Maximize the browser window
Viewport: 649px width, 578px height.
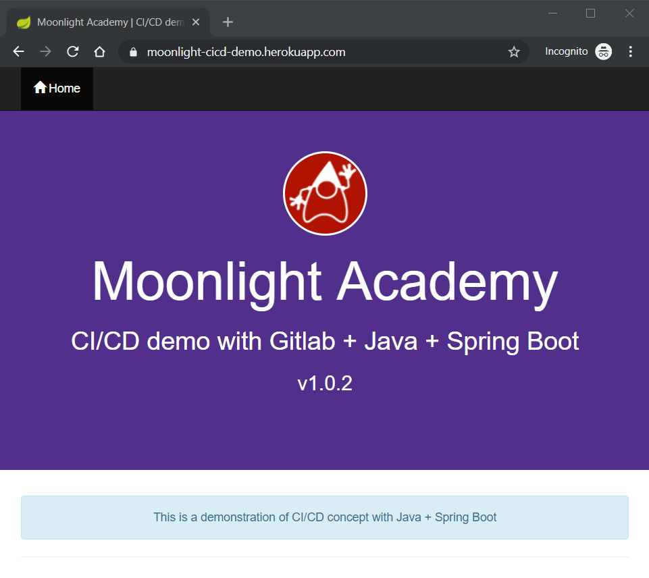pyautogui.click(x=591, y=14)
